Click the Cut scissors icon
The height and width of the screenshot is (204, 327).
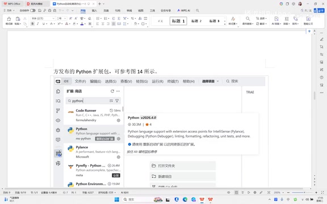click(x=25, y=19)
